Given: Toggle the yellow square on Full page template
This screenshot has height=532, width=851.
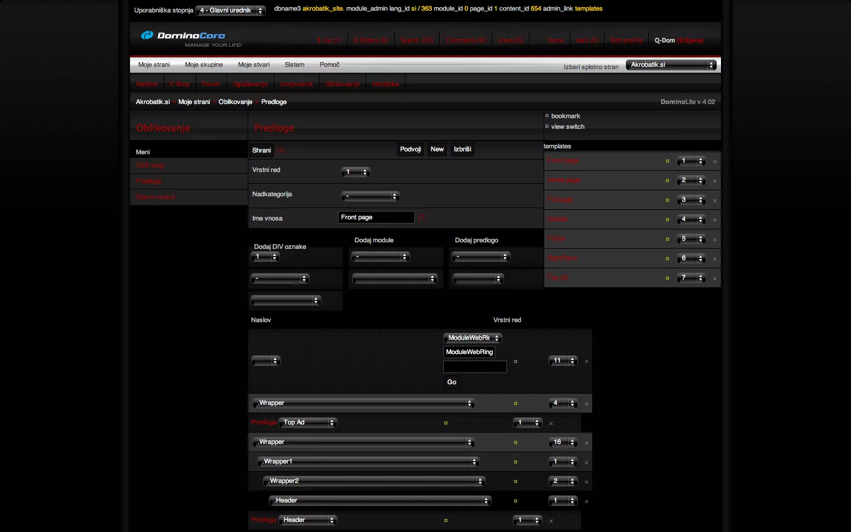Looking at the screenshot, I should click(x=667, y=200).
